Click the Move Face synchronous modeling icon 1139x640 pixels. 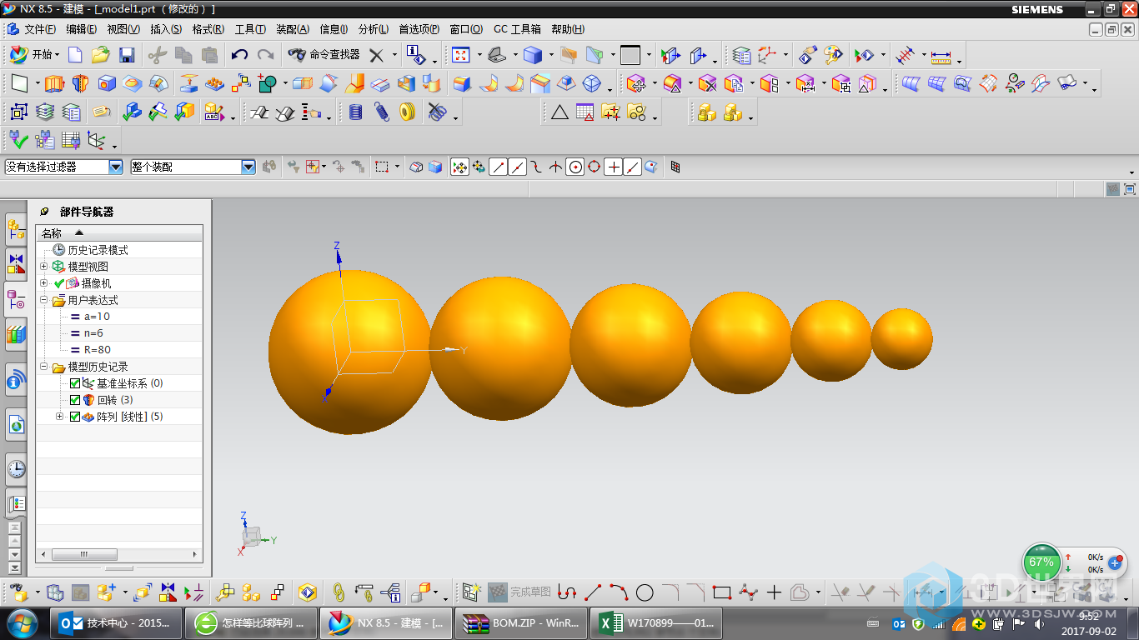click(x=636, y=83)
